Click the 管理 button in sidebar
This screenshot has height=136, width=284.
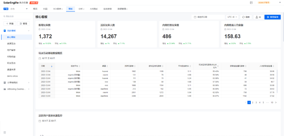[x=23, y=24]
